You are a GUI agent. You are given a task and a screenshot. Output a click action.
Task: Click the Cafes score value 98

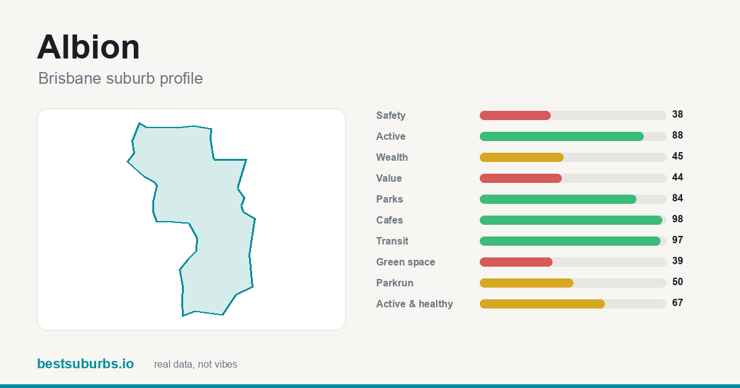click(x=678, y=219)
